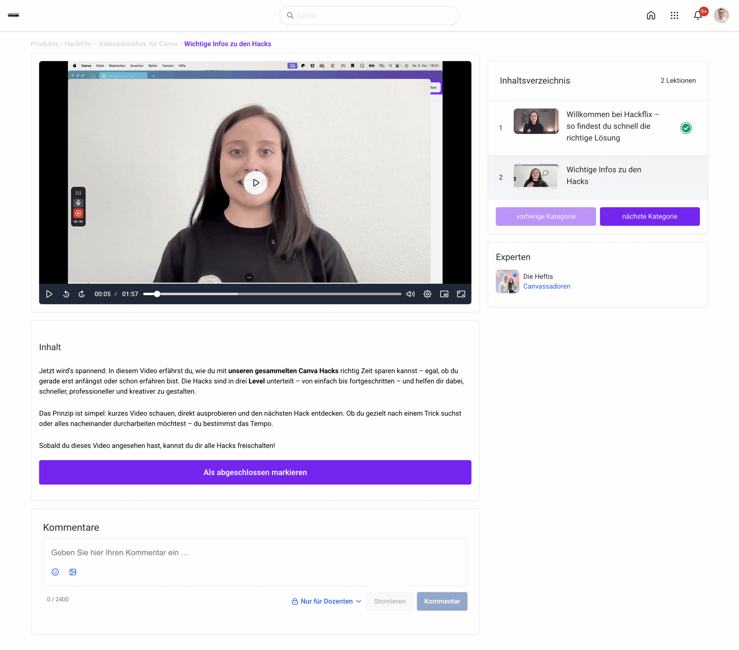Click the Kommentare heading

click(71, 527)
